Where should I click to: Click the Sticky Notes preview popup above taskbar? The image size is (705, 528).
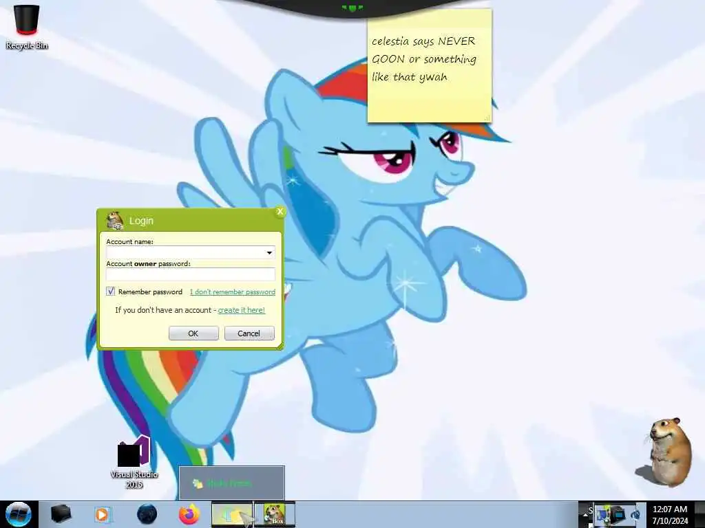tap(232, 483)
